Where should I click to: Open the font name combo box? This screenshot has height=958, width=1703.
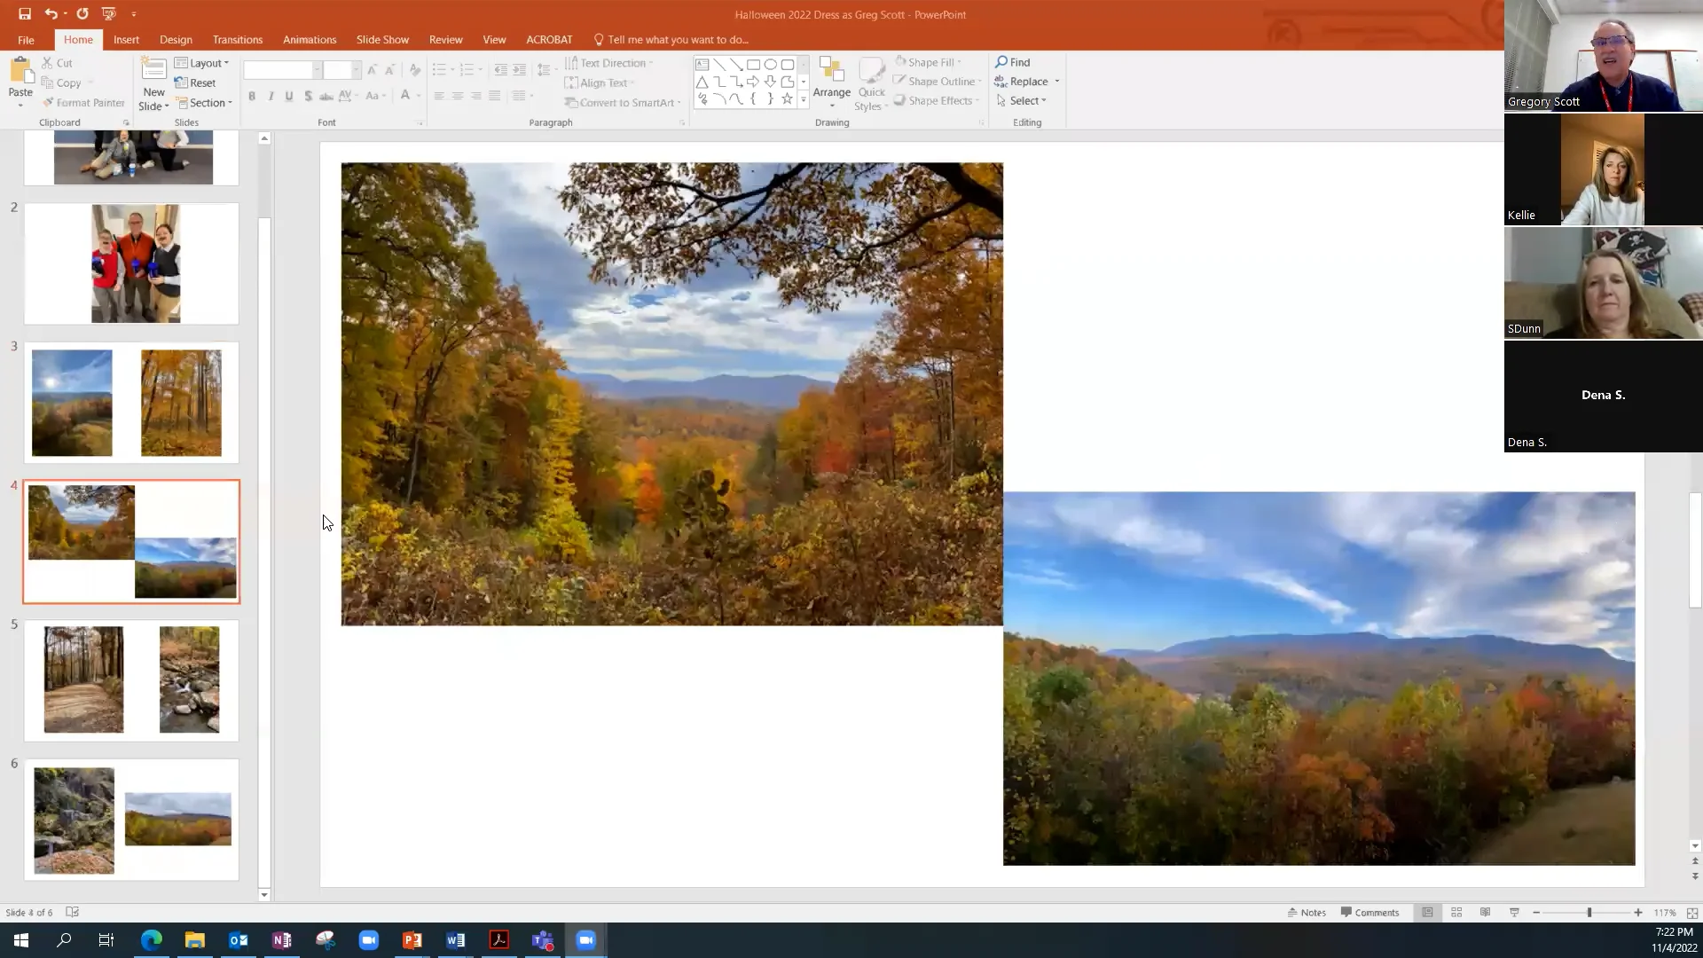[282, 69]
